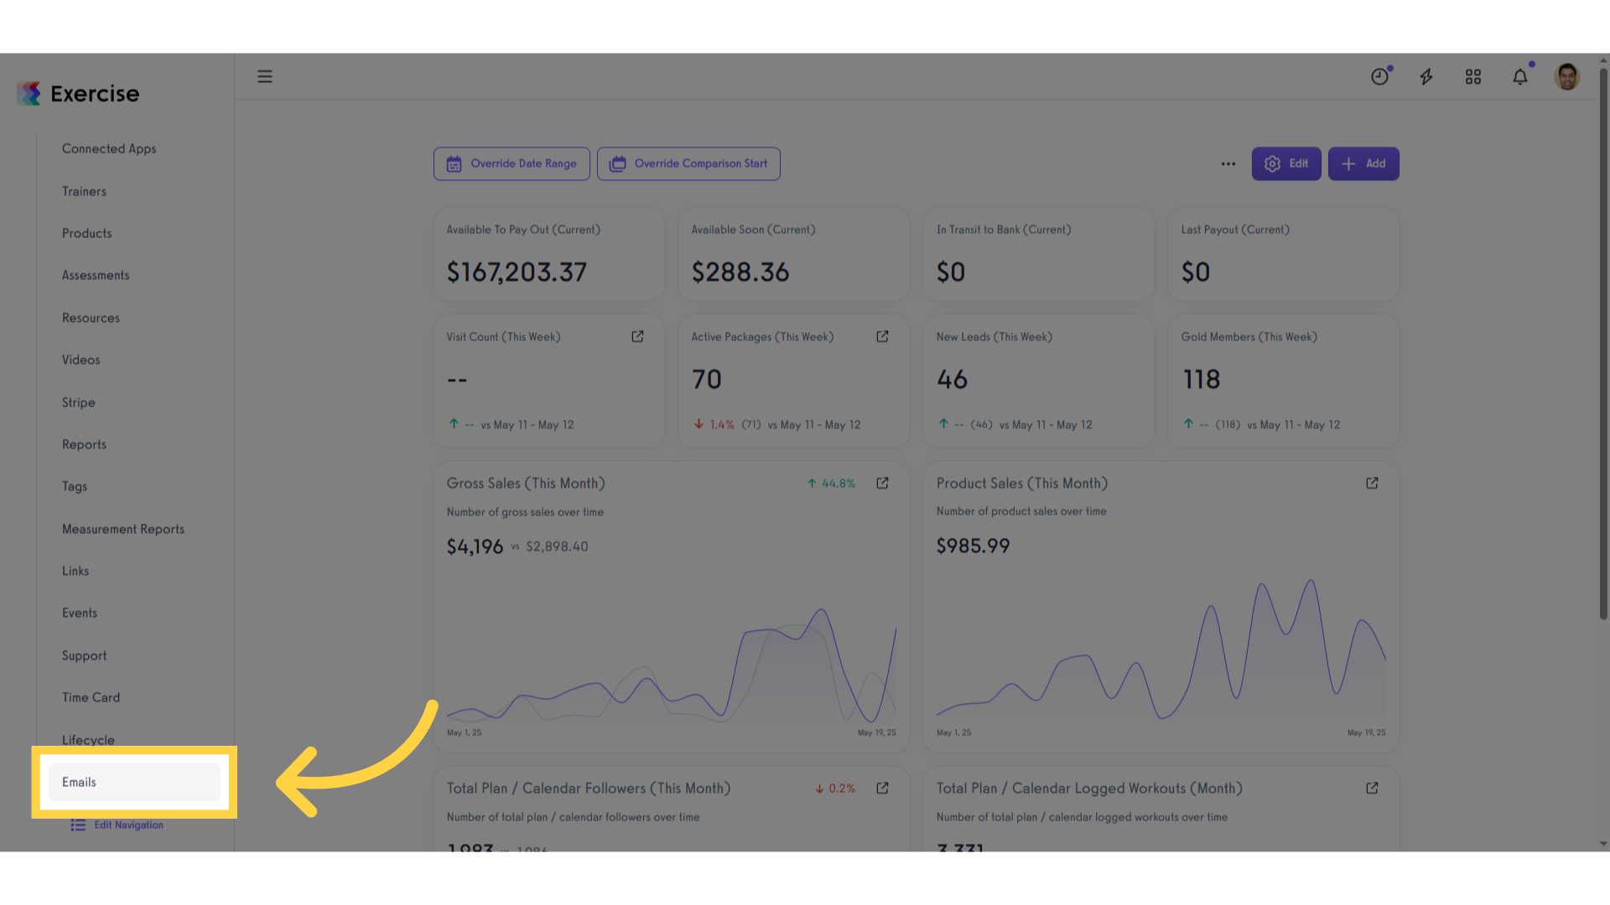Click the Edit Navigation link
Viewport: 1610px width, 905px height.
click(x=117, y=825)
